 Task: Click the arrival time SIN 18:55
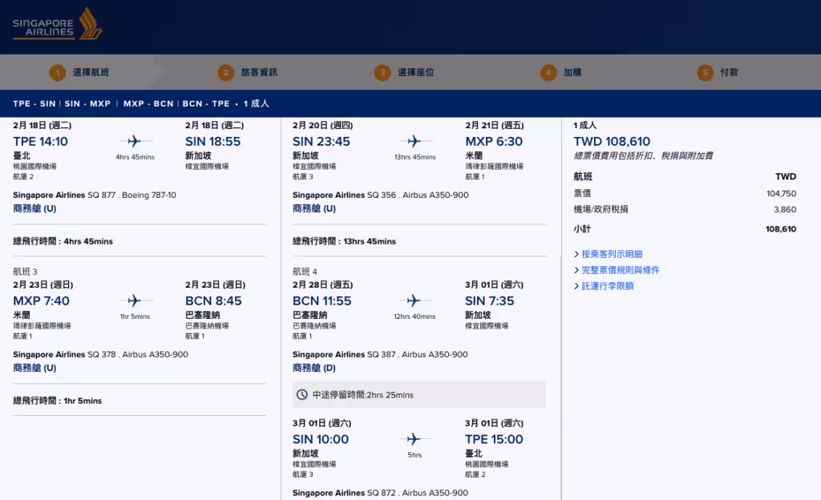point(212,141)
